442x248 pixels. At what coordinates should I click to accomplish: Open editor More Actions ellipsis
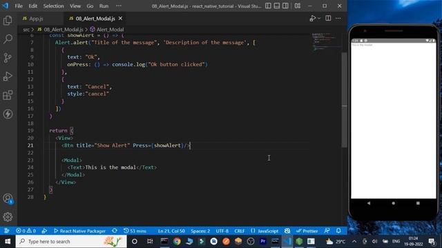point(338,19)
